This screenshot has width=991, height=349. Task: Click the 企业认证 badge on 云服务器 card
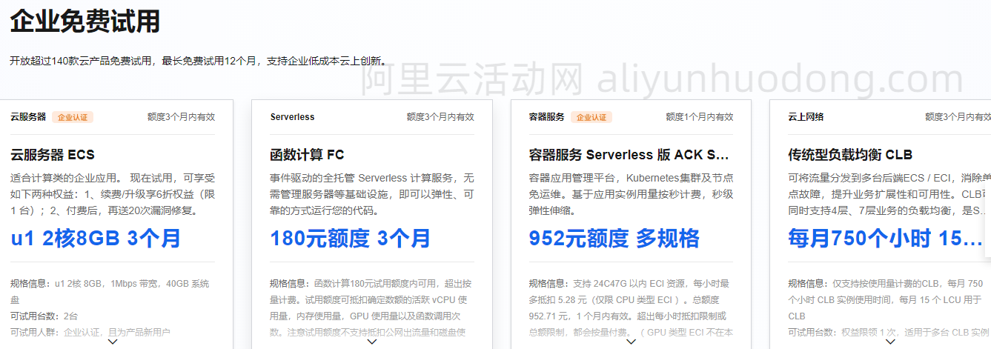click(73, 117)
